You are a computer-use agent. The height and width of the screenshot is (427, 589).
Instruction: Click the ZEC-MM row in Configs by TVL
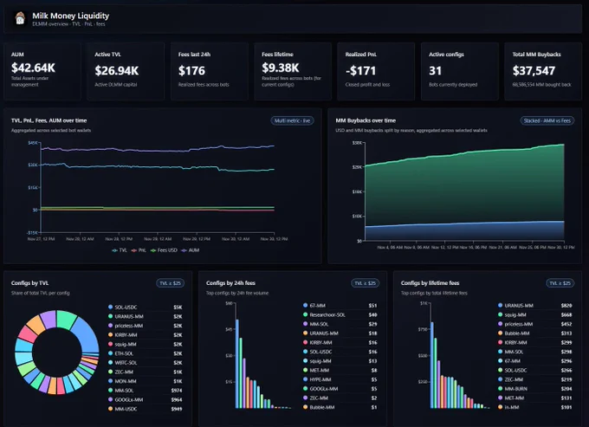click(x=145, y=372)
